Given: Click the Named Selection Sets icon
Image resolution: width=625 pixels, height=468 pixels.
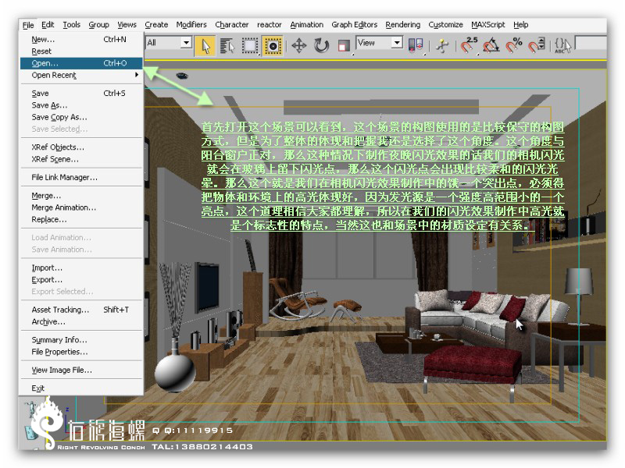Looking at the screenshot, I should (562, 45).
